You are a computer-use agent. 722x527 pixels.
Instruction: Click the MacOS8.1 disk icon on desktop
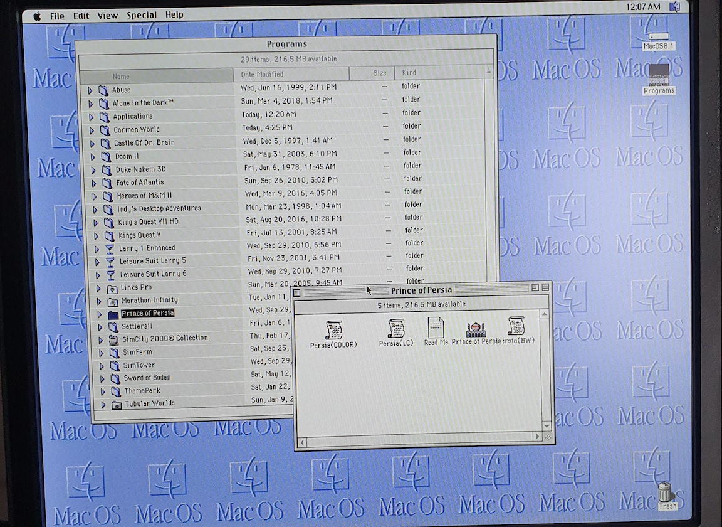click(x=658, y=38)
